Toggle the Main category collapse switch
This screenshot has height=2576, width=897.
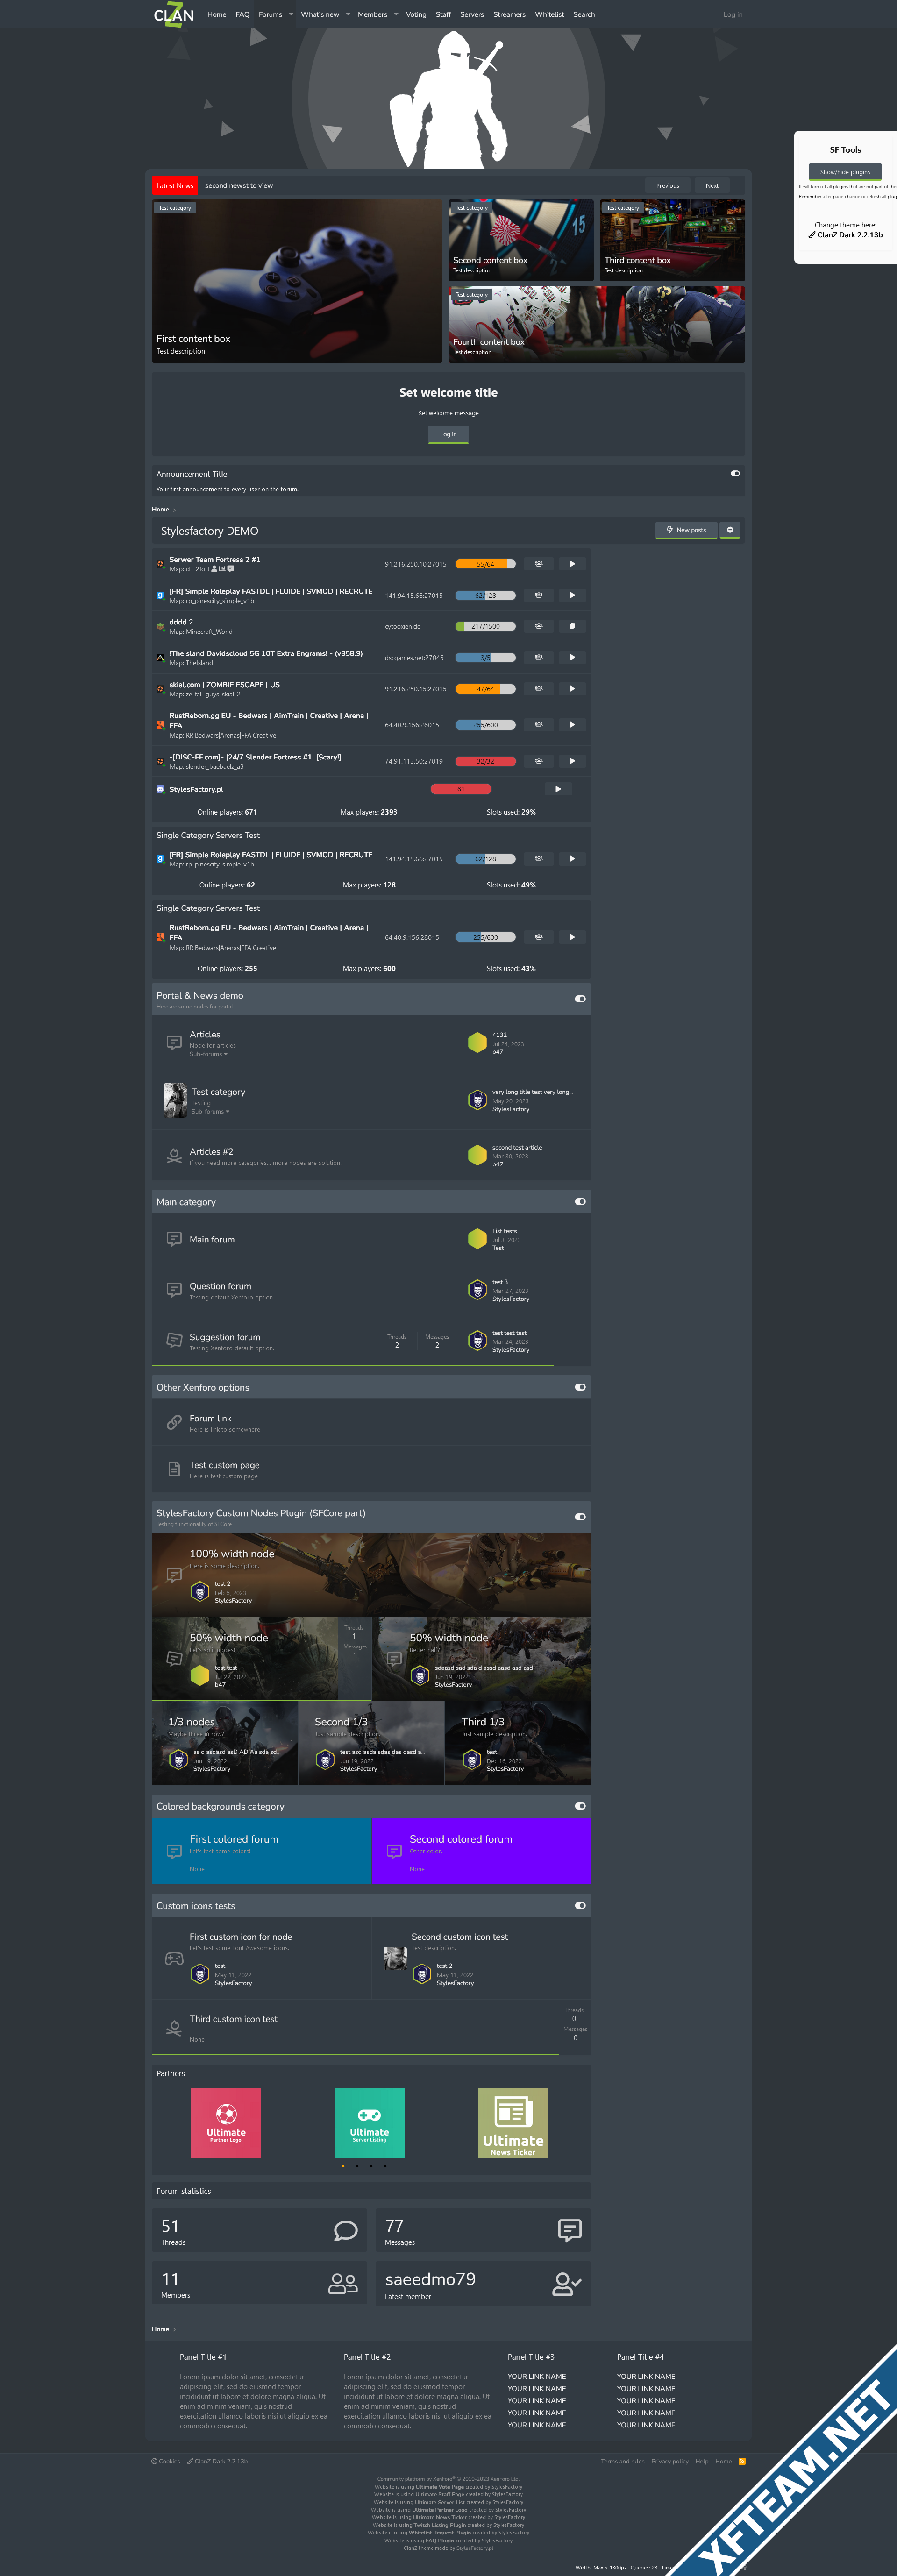coord(580,1202)
